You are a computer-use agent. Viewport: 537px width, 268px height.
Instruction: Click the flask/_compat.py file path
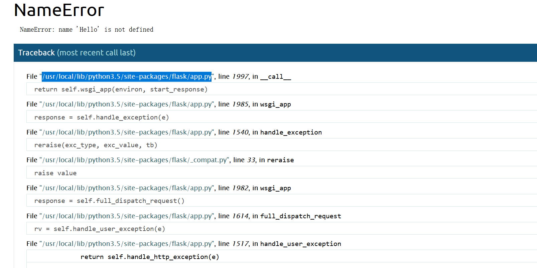tap(134, 160)
